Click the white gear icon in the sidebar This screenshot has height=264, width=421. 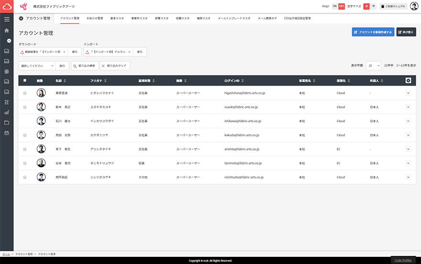click(9, 41)
